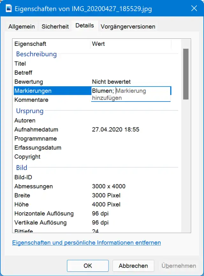The height and width of the screenshot is (276, 204).
Task: Select the Autoren property row
Action: [x=25, y=121]
